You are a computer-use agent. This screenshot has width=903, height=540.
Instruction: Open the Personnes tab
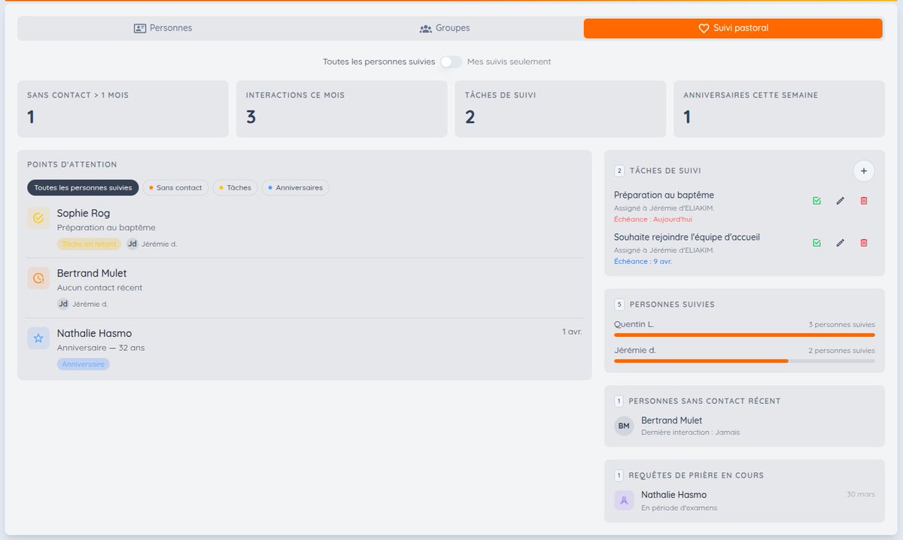click(x=163, y=29)
